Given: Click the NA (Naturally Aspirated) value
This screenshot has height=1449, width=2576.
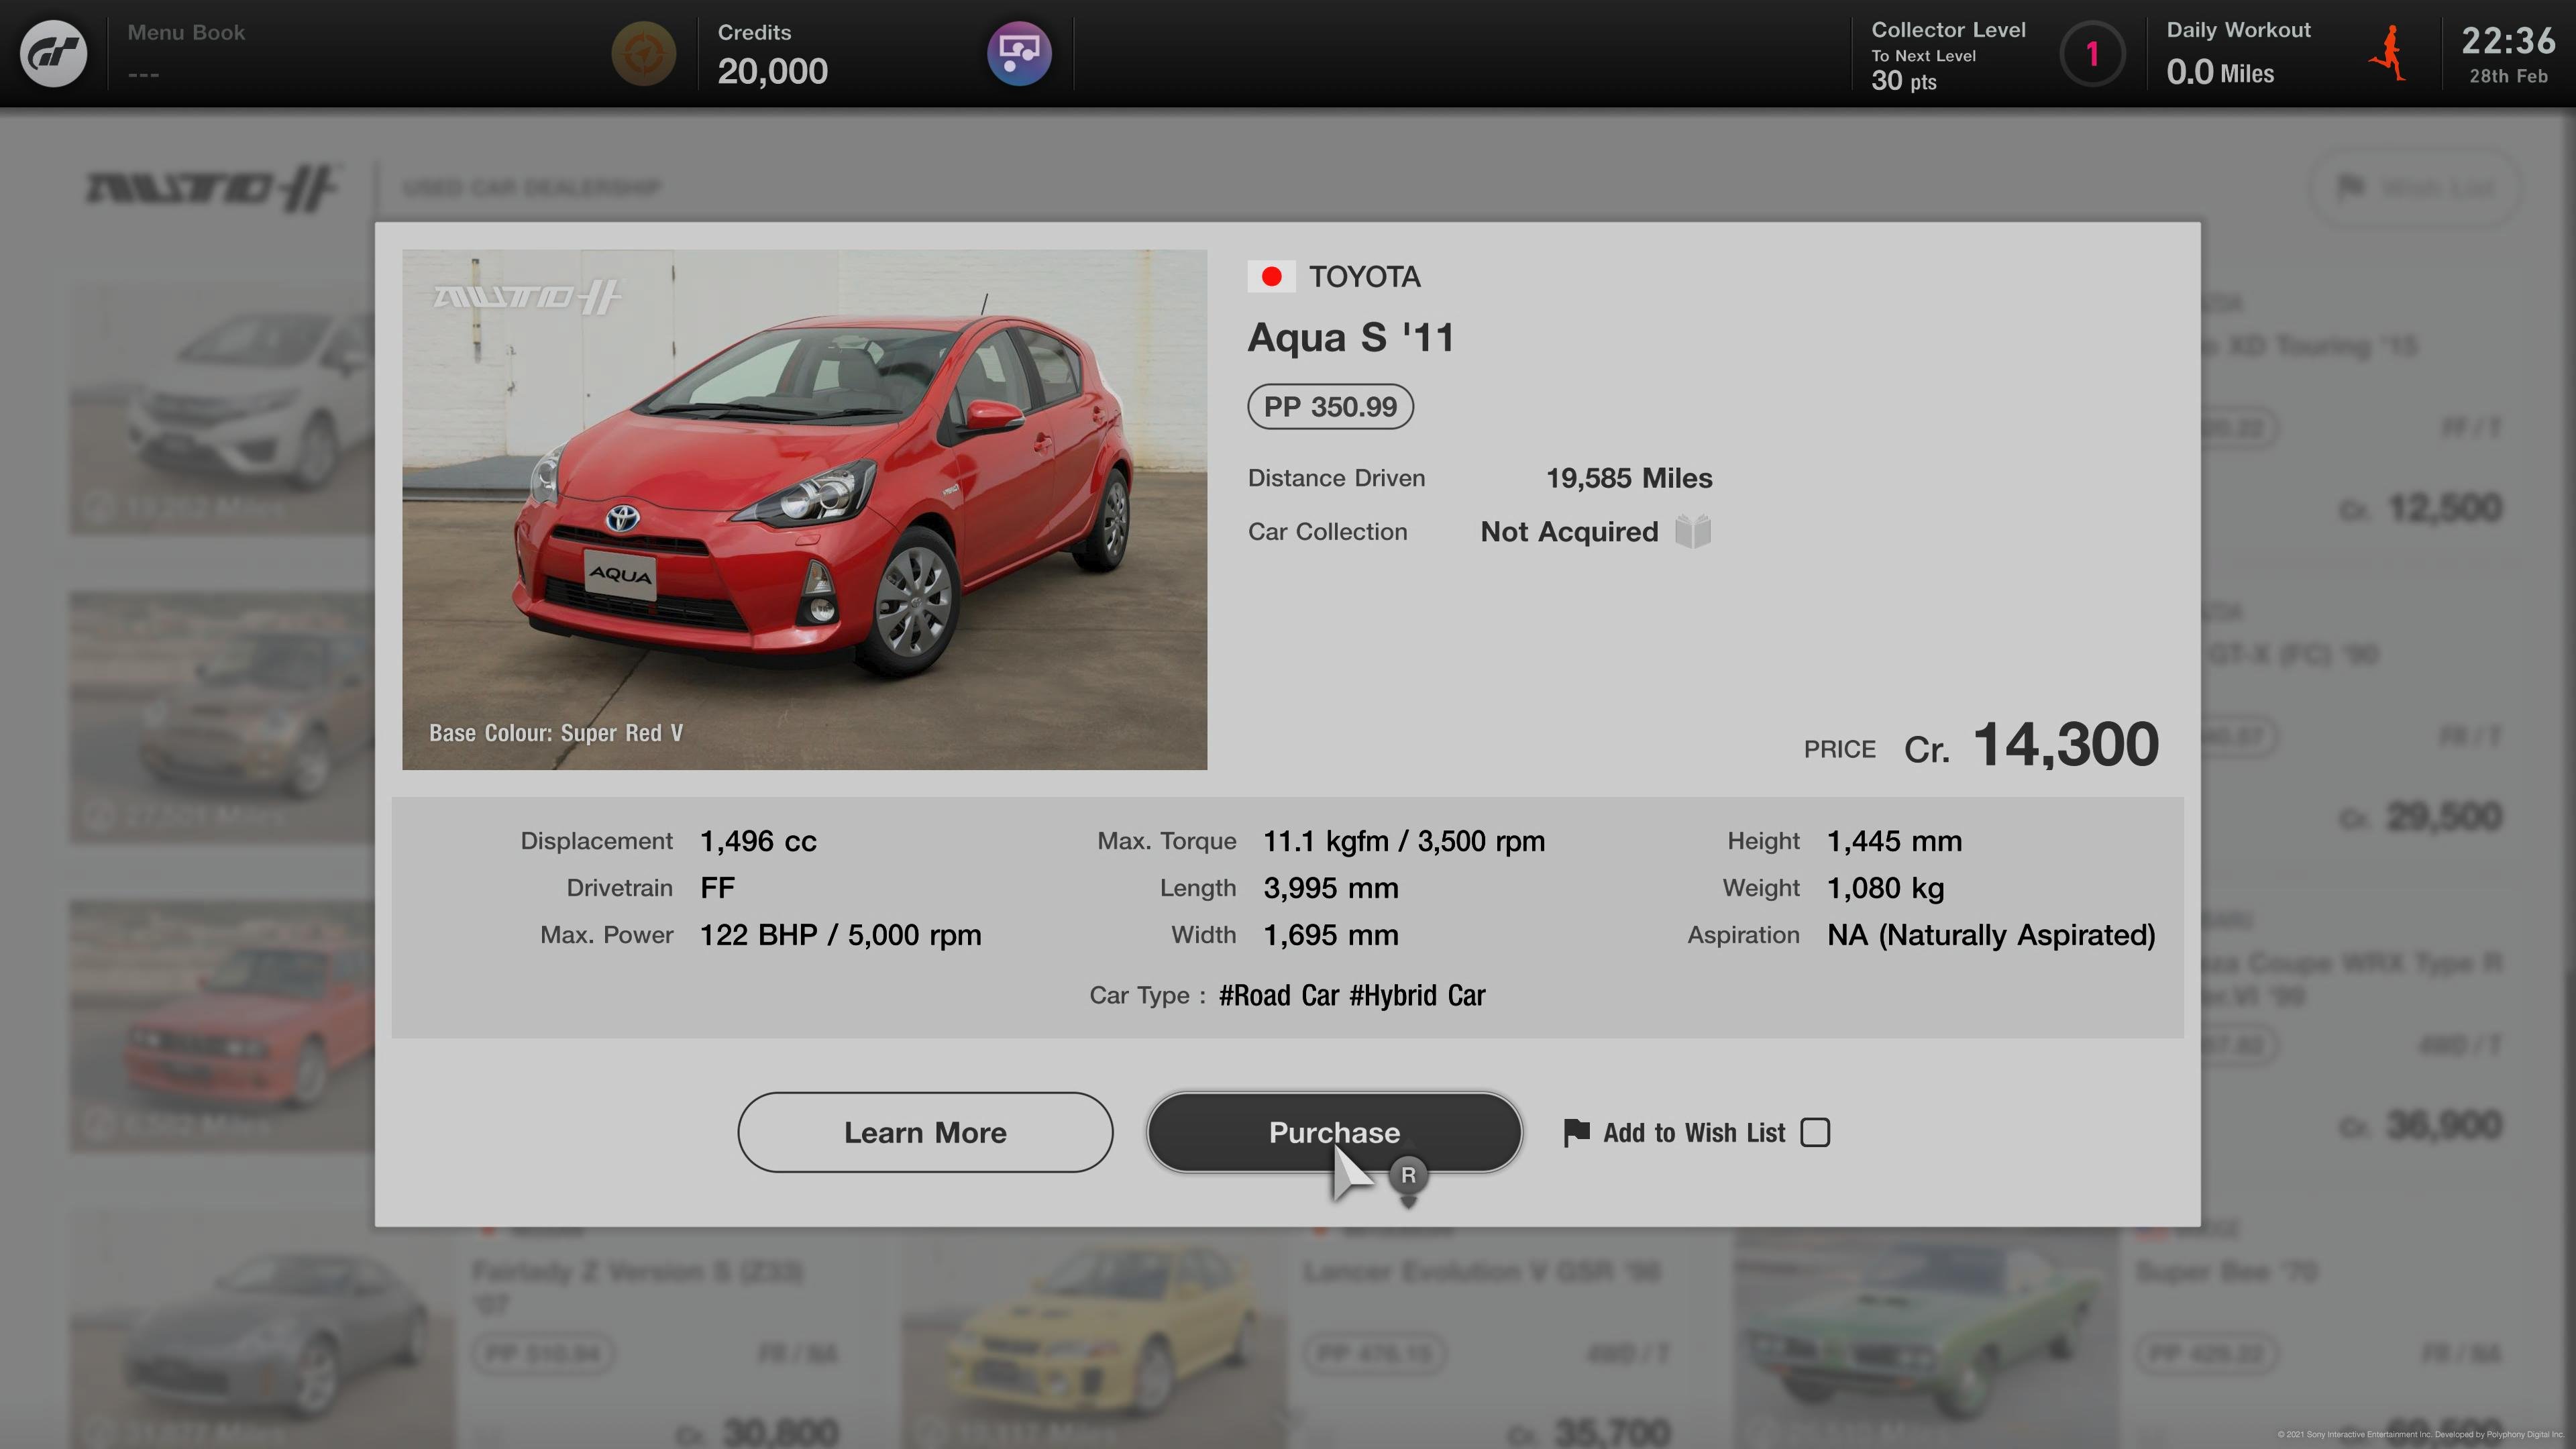Looking at the screenshot, I should [x=1991, y=935].
